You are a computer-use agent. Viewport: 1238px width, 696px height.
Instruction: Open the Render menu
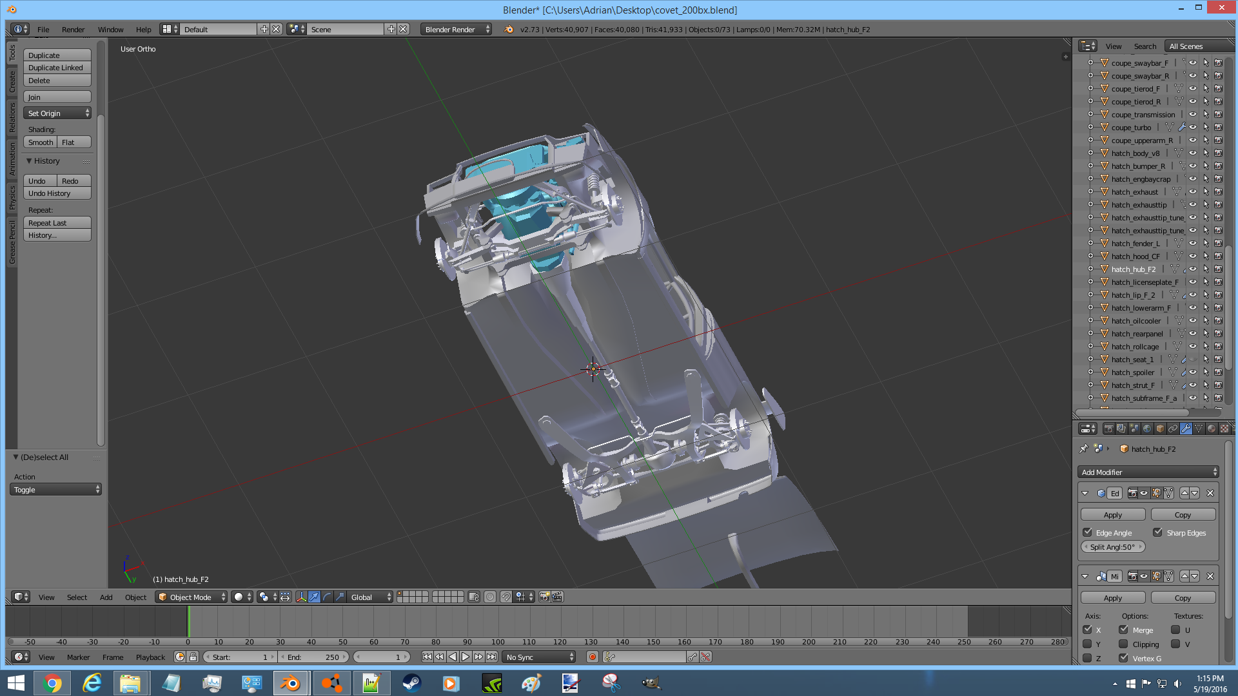[x=73, y=30]
